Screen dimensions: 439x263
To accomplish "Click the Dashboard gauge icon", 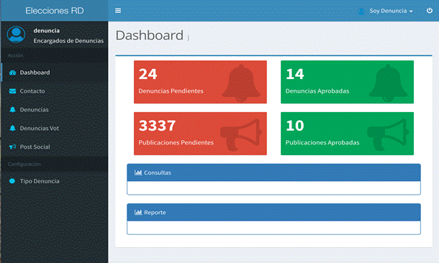I will pyautogui.click(x=13, y=73).
